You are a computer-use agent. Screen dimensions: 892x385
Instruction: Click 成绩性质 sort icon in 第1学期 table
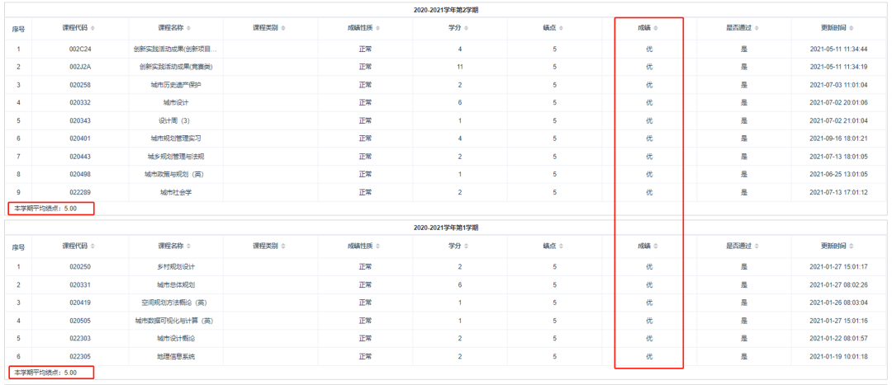tap(378, 246)
